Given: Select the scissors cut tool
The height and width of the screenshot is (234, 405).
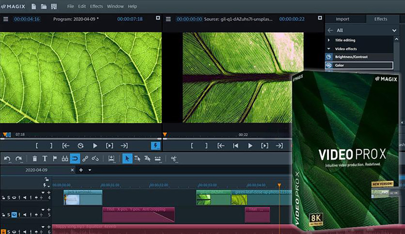Looking at the screenshot, I should coord(174,159).
